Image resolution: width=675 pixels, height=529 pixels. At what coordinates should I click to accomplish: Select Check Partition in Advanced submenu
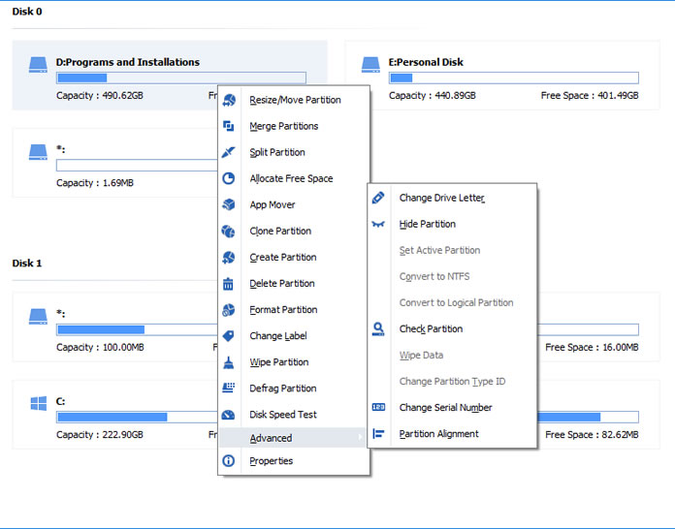click(x=452, y=329)
